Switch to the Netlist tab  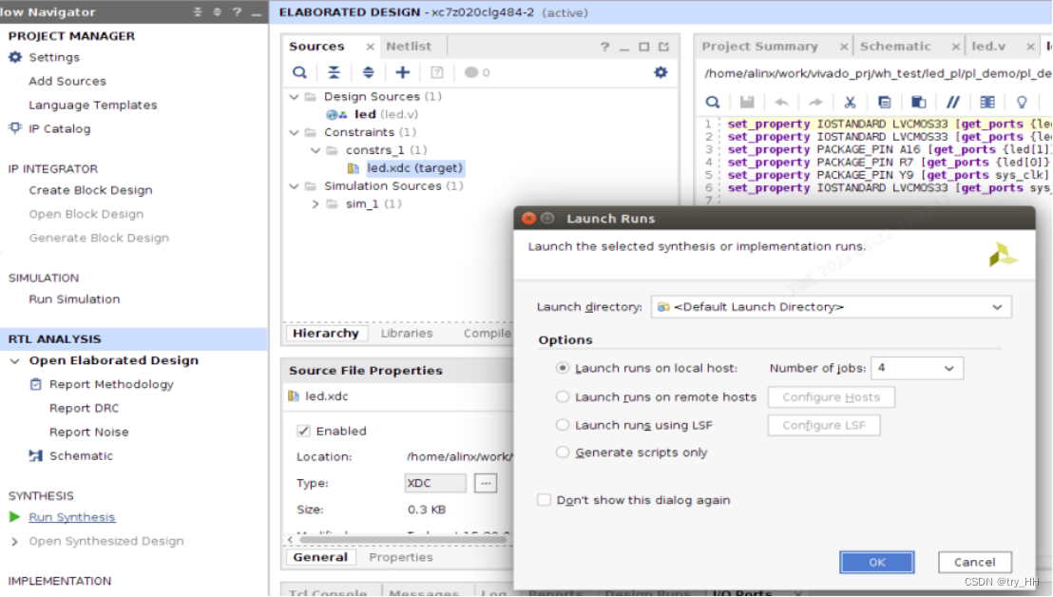coord(409,47)
